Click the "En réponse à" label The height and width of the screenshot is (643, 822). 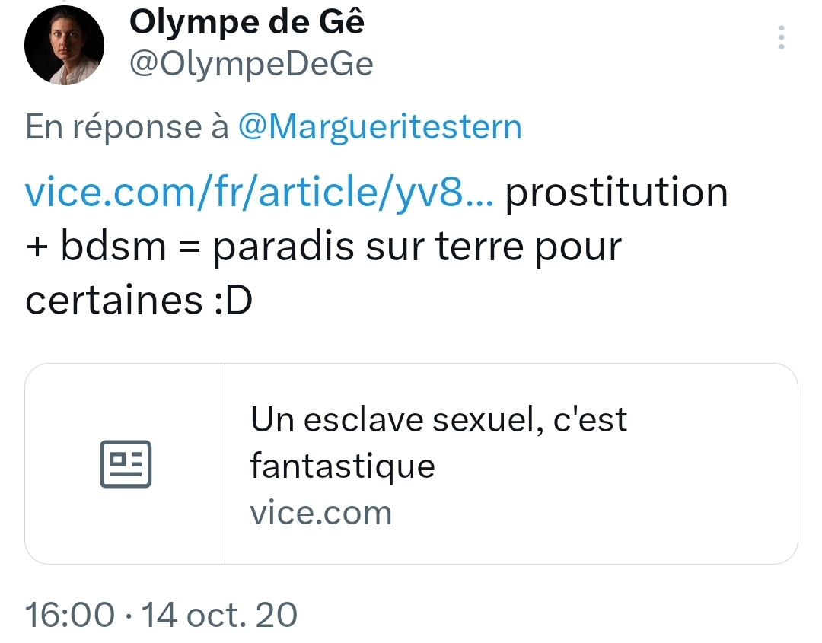pos(127,126)
